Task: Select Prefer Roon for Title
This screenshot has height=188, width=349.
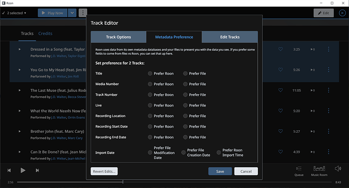Action: click(150, 73)
